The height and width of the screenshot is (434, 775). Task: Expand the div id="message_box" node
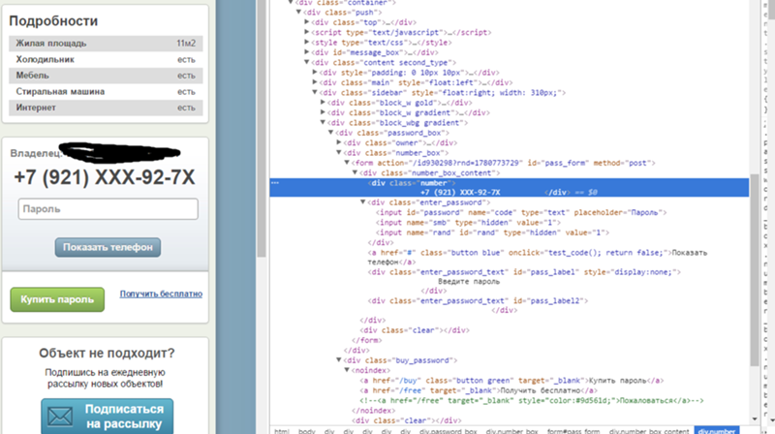[x=306, y=52]
